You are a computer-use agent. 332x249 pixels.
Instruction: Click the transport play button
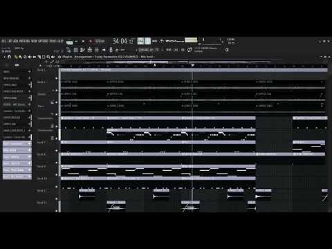point(83,41)
